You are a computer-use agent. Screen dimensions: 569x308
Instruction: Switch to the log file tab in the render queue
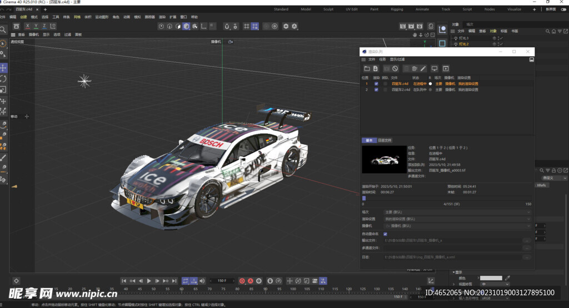click(x=385, y=140)
